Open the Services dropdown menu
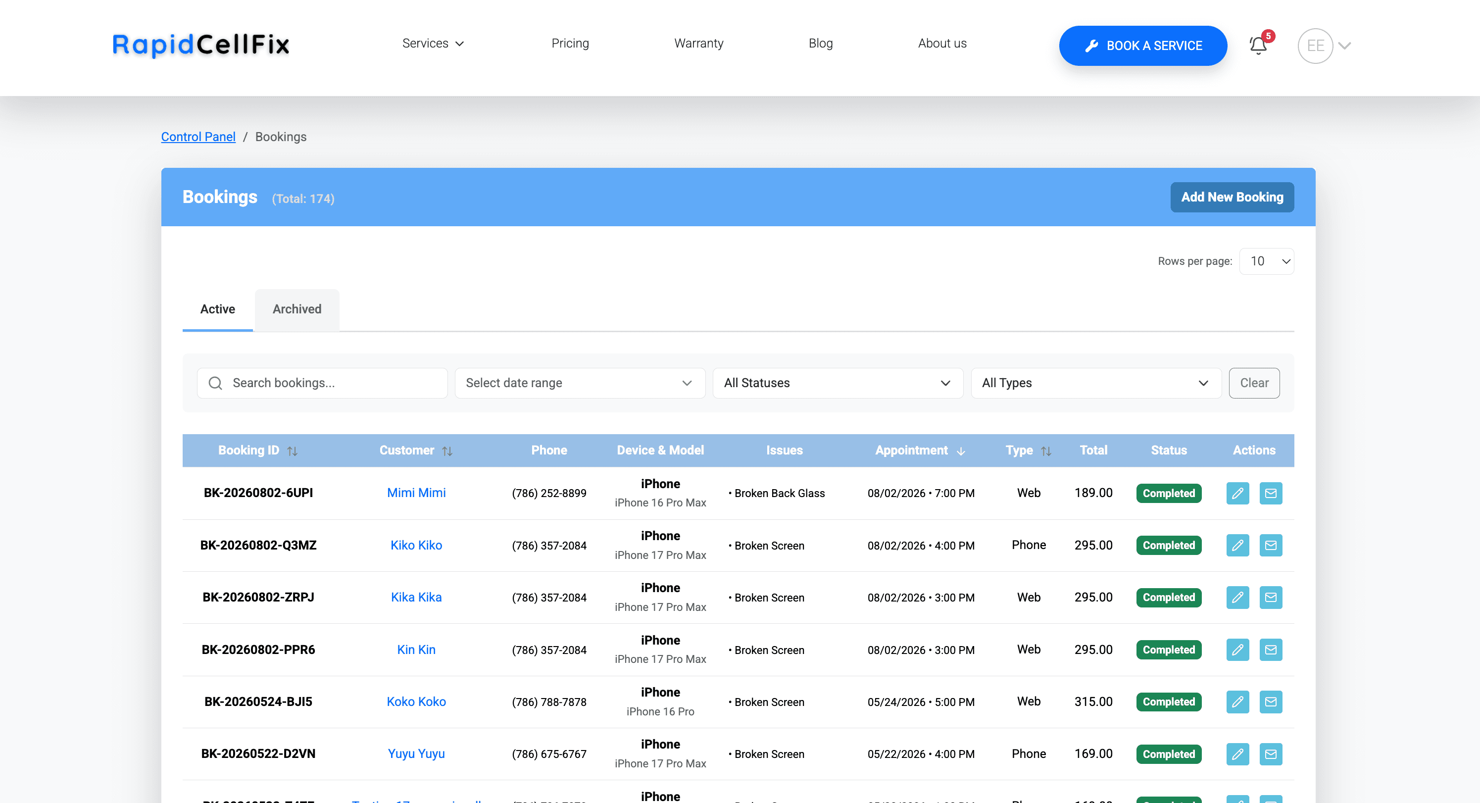Image resolution: width=1480 pixels, height=803 pixels. point(433,43)
